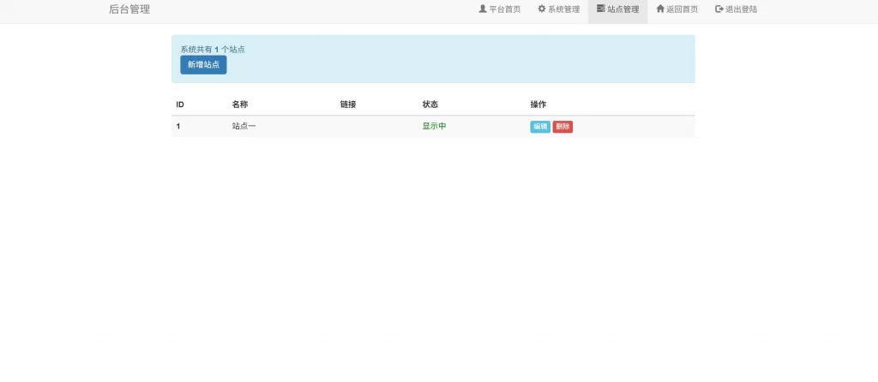Click the green 显示中 status text
Viewport: 878px width, 382px height.
click(434, 127)
